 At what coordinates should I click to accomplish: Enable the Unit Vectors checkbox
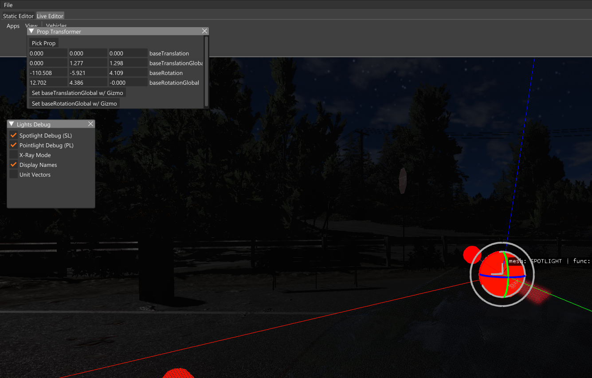14,174
